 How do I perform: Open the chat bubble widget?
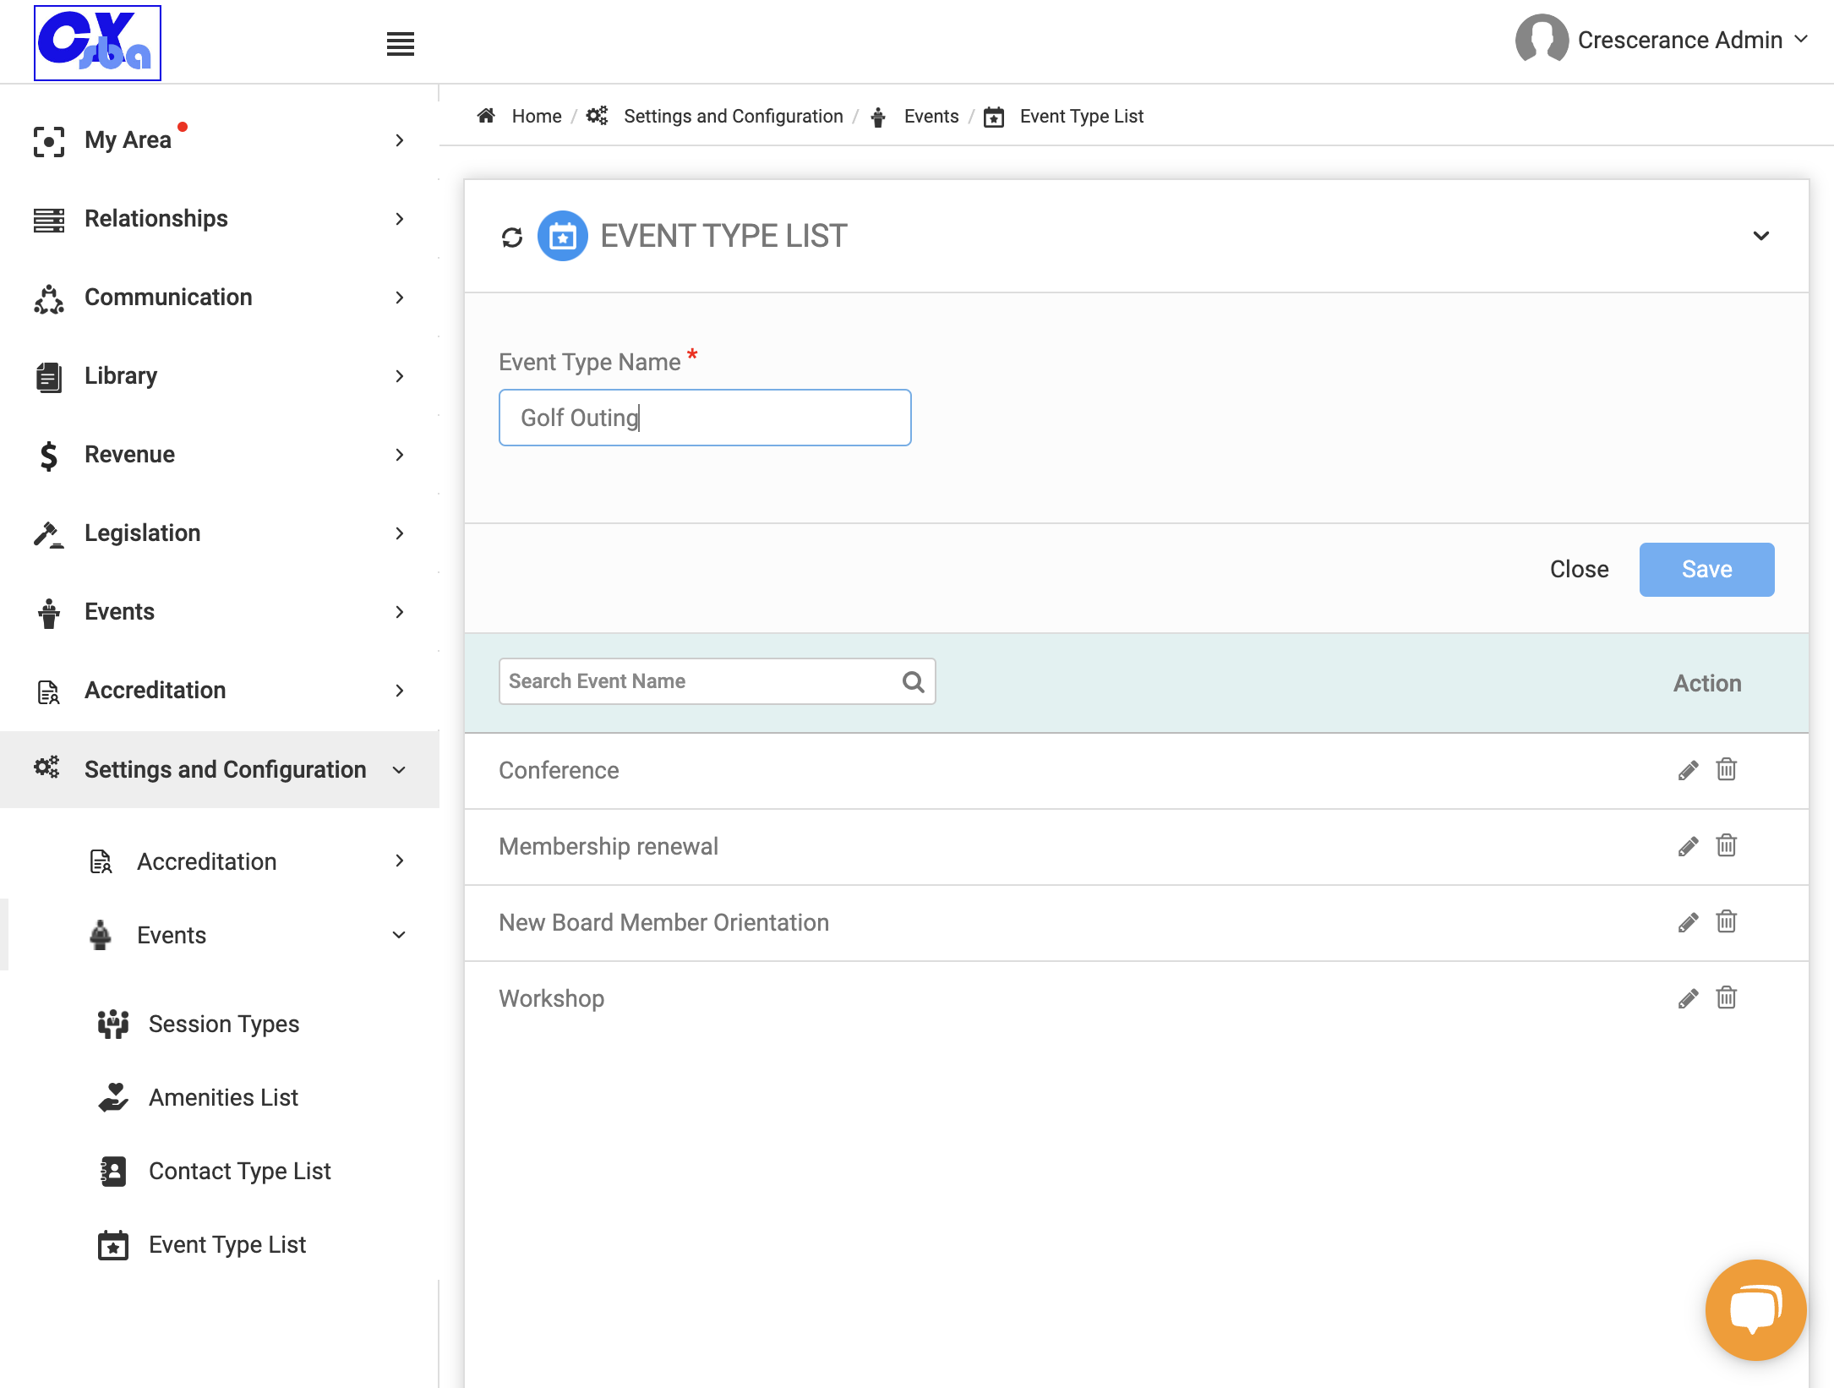tap(1755, 1309)
